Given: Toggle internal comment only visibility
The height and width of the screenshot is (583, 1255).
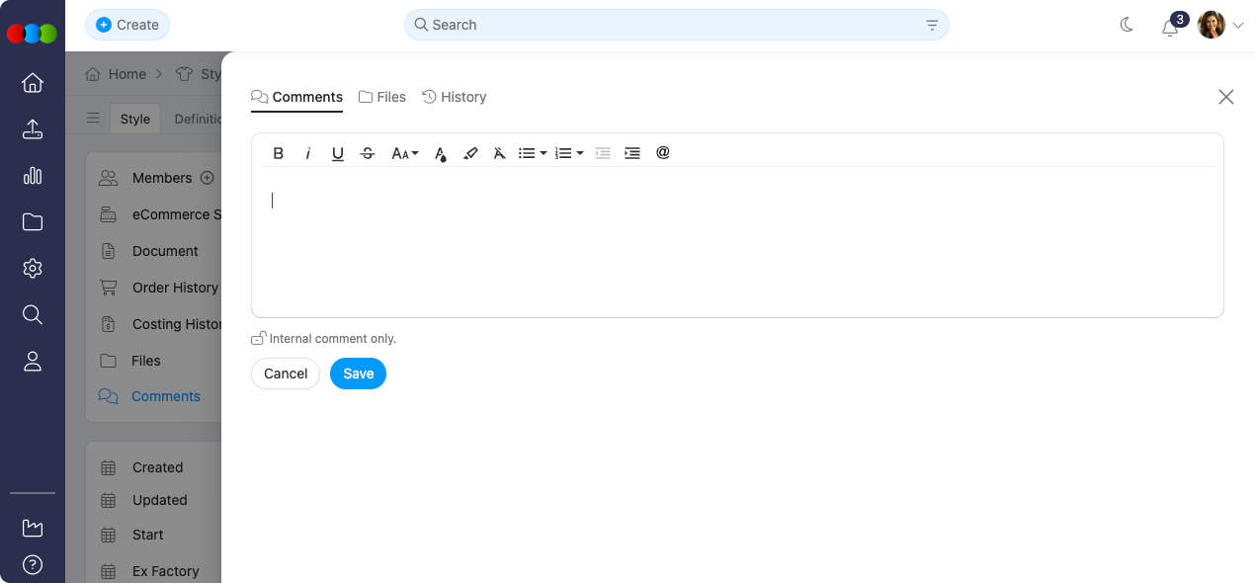Looking at the screenshot, I should tap(258, 337).
